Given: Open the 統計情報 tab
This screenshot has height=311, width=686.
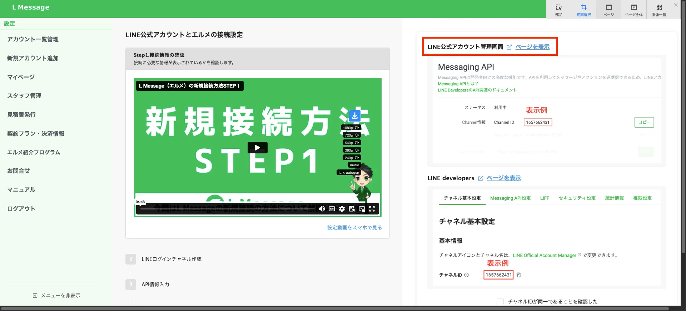Looking at the screenshot, I should (614, 198).
